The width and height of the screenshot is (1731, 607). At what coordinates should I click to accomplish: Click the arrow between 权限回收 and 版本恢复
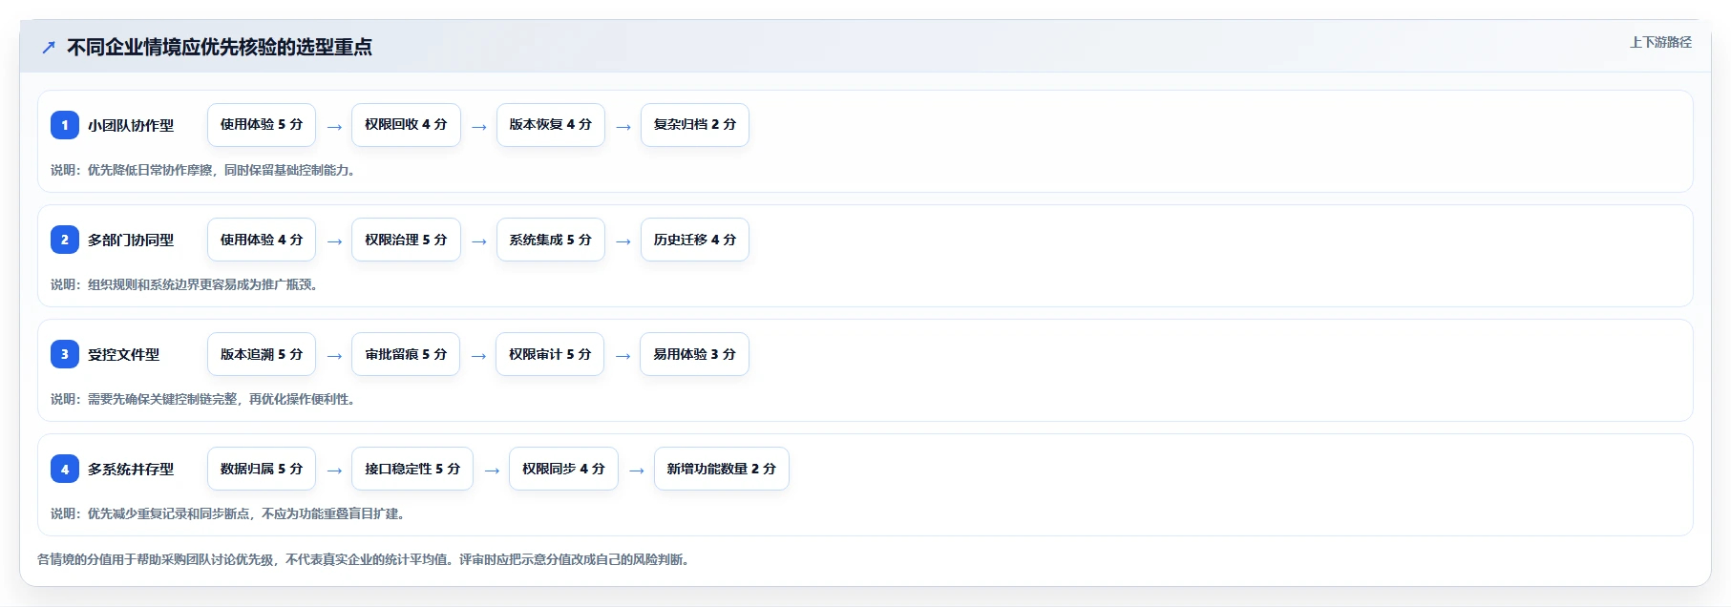pos(479,127)
